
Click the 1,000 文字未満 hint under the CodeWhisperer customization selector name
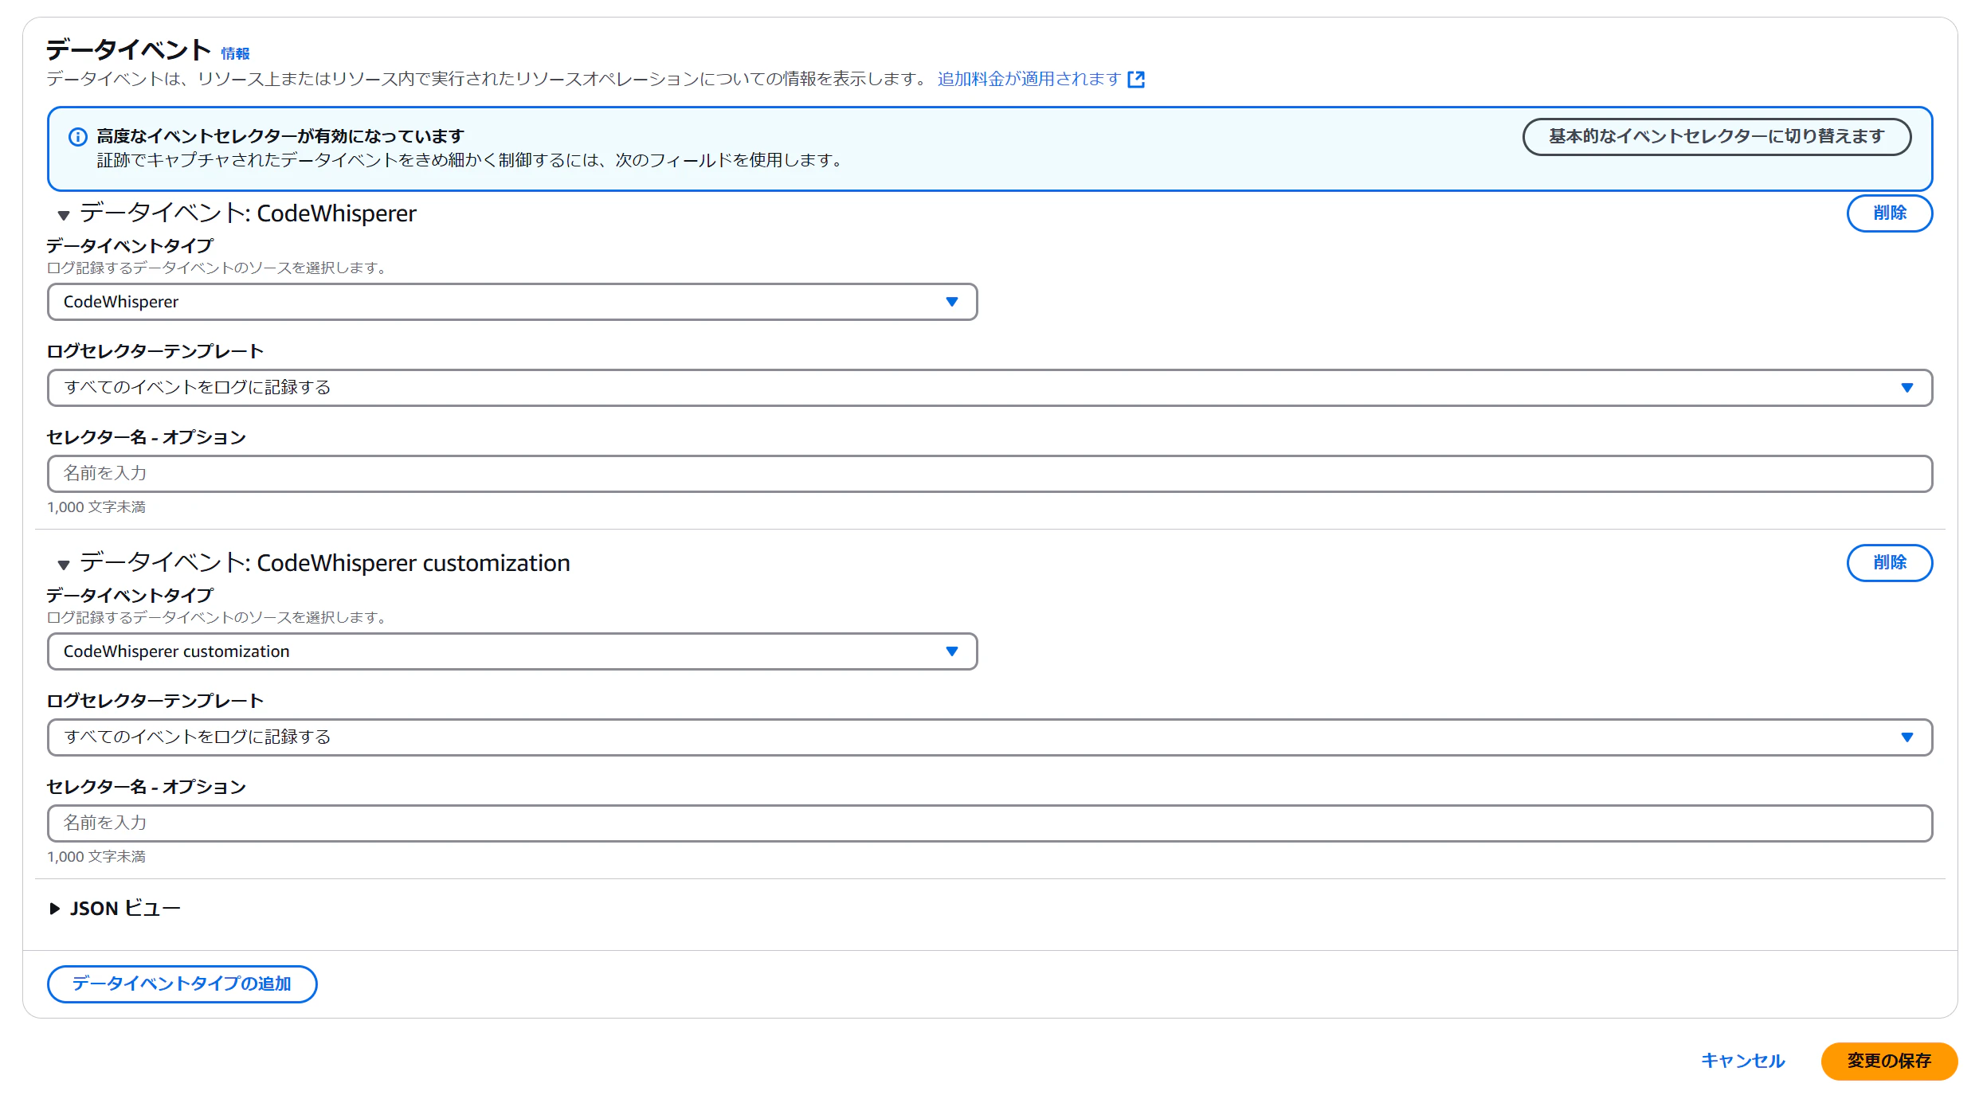tap(96, 857)
